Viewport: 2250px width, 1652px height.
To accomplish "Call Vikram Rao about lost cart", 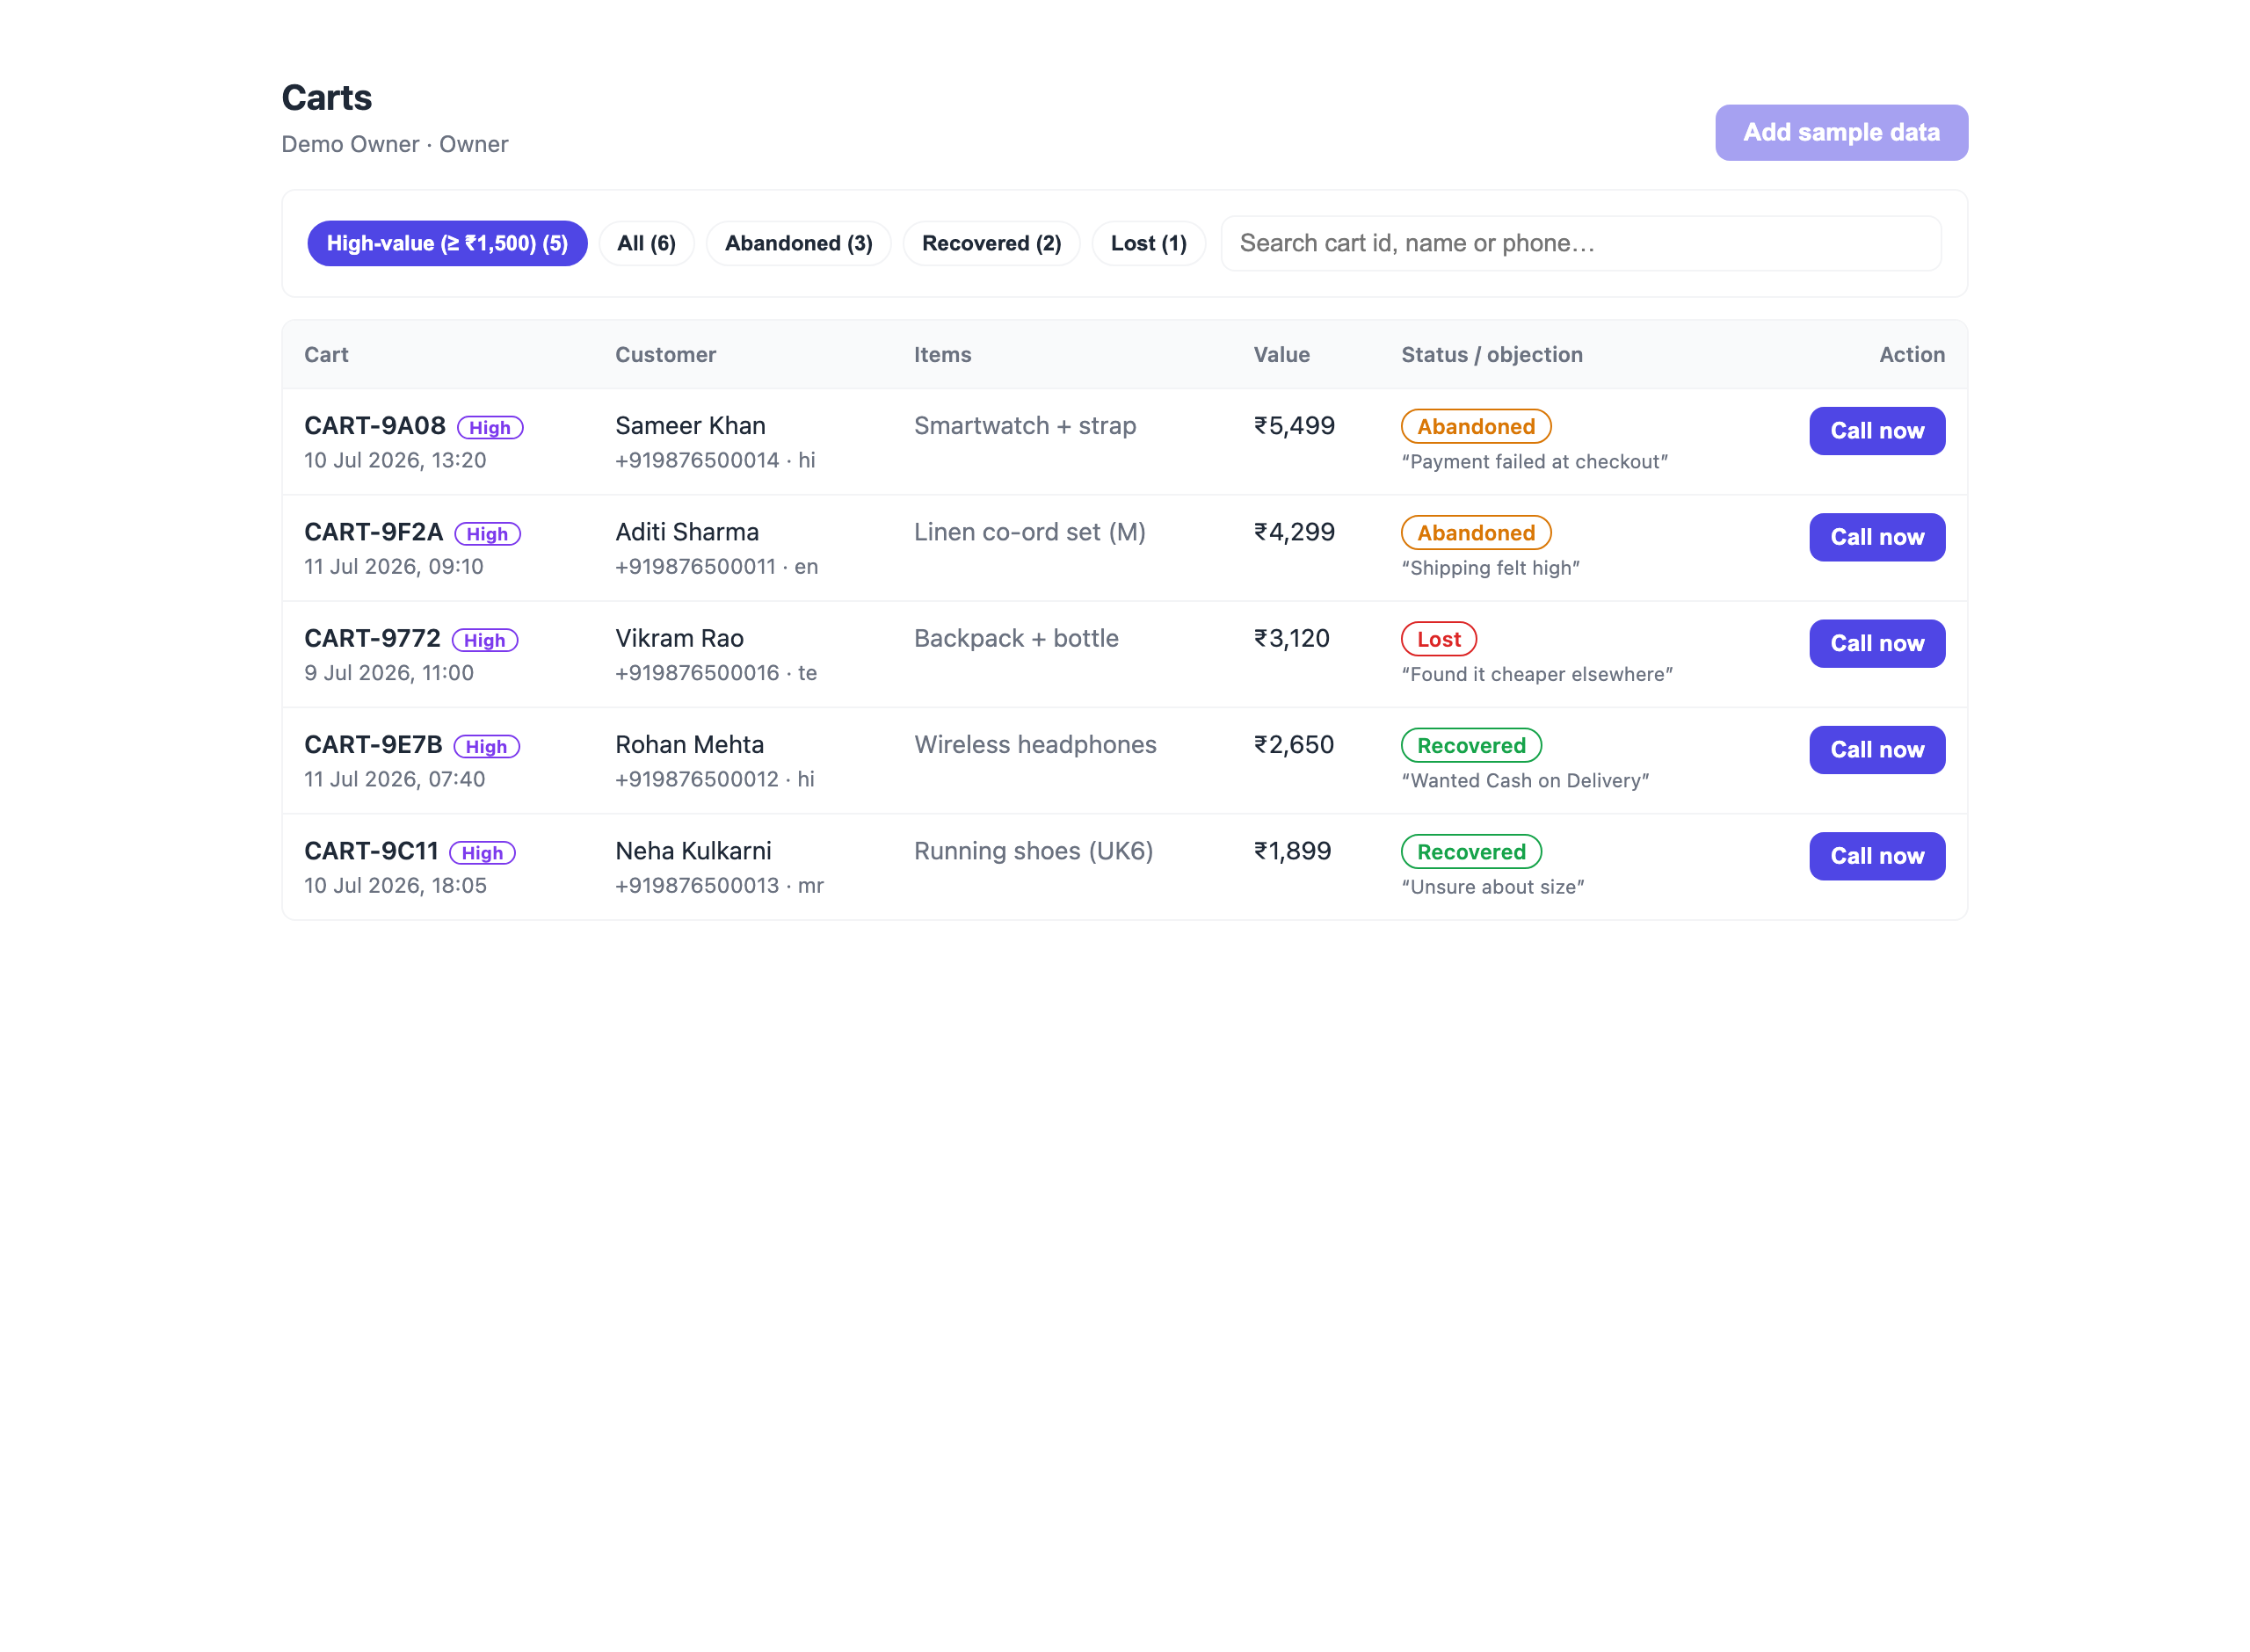I will pyautogui.click(x=1877, y=643).
